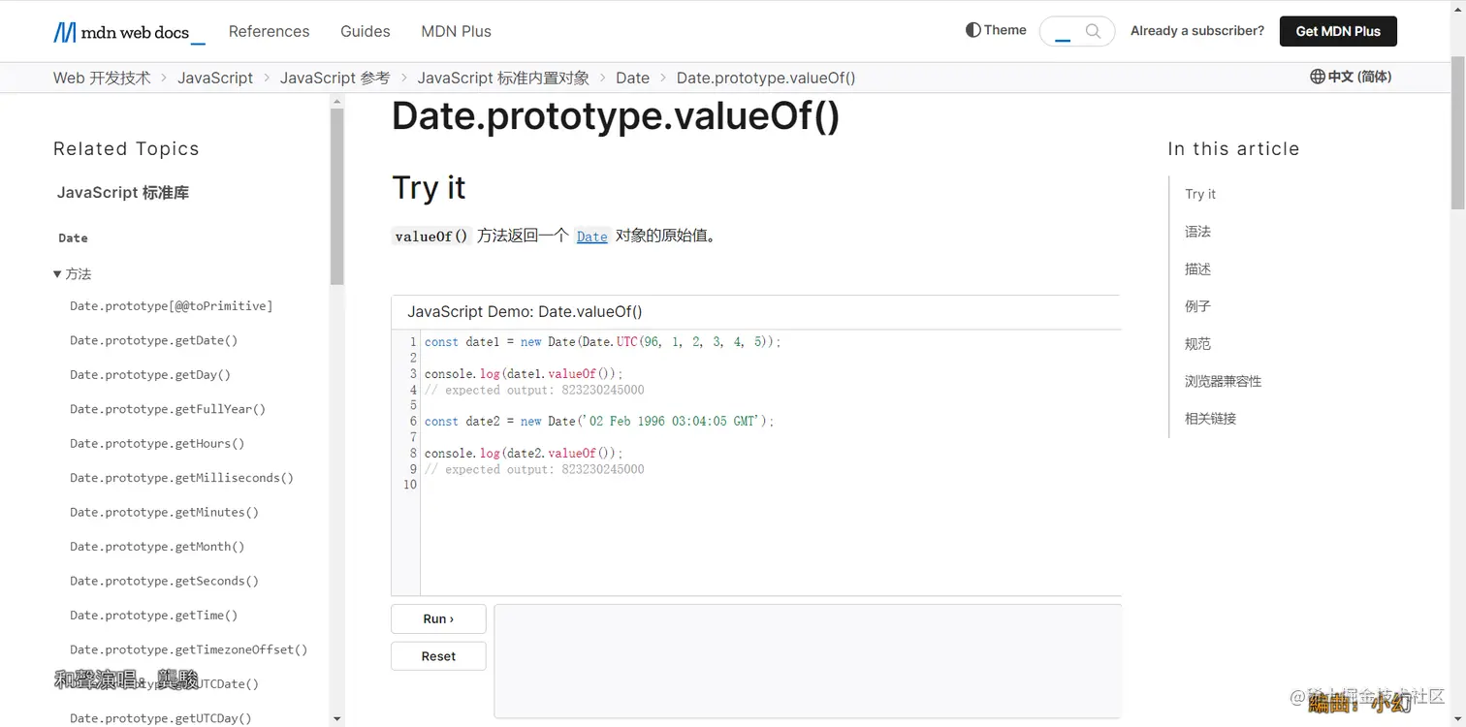Image resolution: width=1466 pixels, height=727 pixels.
Task: Open the language selector 中文 (简体)
Action: (x=1351, y=77)
